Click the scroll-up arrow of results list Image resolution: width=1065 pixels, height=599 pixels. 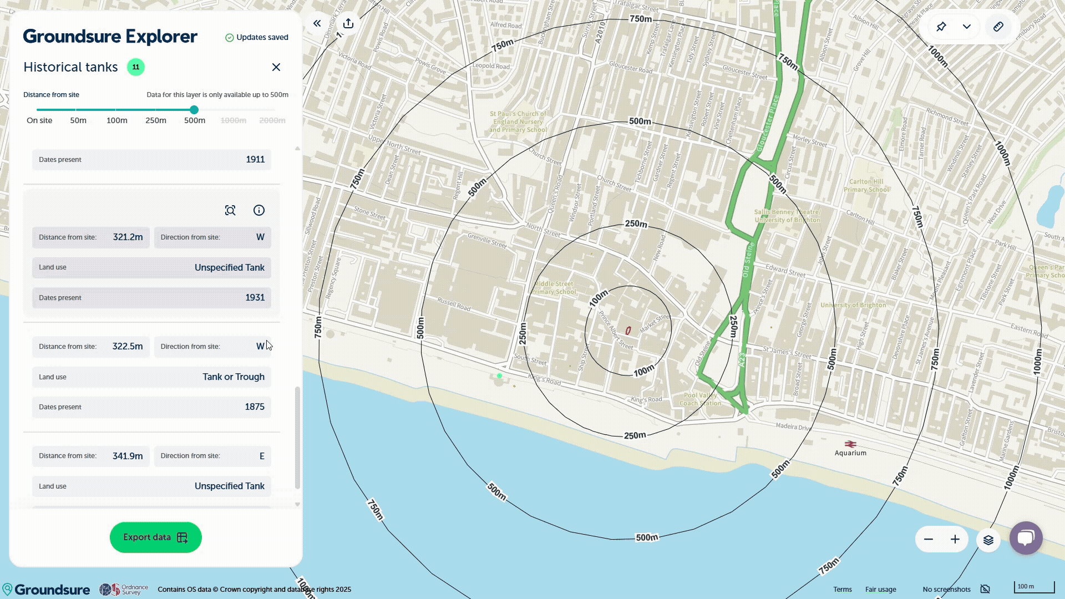tap(297, 149)
